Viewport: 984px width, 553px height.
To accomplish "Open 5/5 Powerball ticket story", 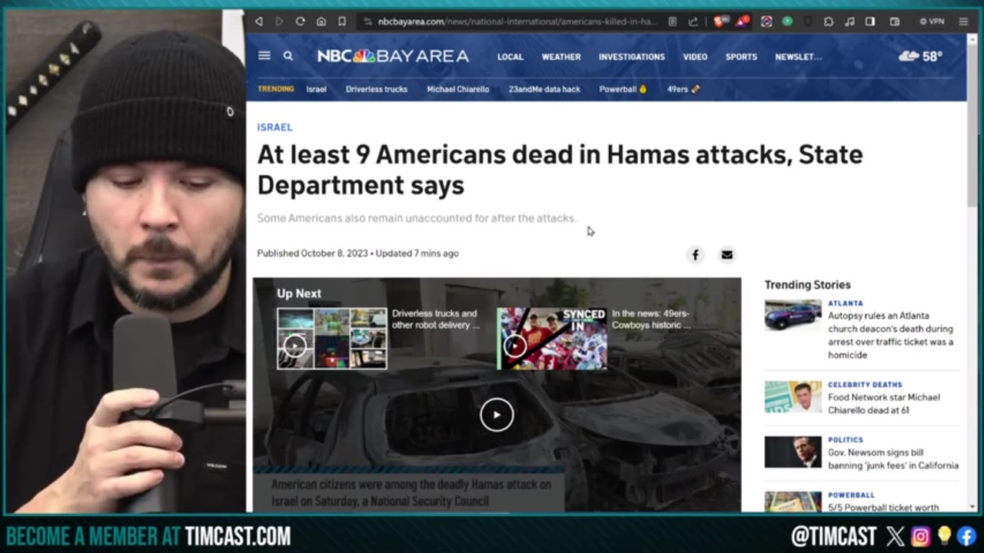I will click(x=883, y=508).
